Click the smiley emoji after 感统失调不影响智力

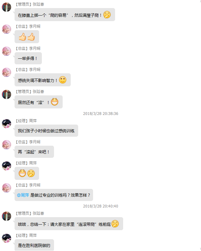click(63, 80)
